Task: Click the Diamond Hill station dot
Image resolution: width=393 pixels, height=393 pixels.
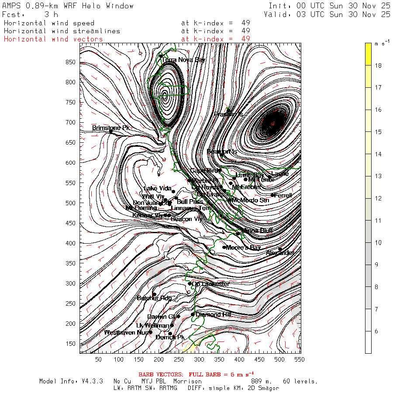Action: tap(193, 314)
